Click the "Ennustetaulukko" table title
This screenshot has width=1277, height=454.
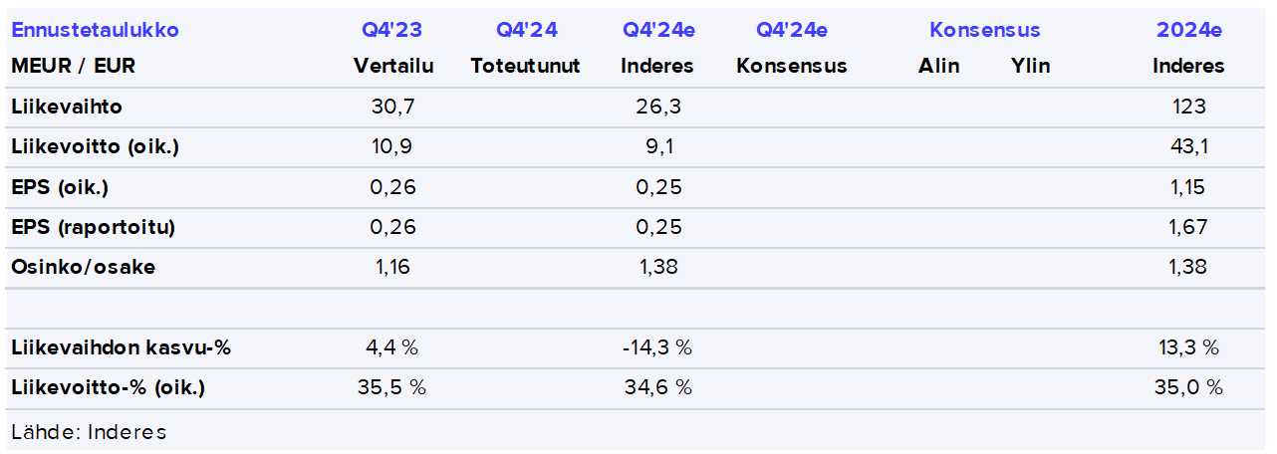(95, 30)
